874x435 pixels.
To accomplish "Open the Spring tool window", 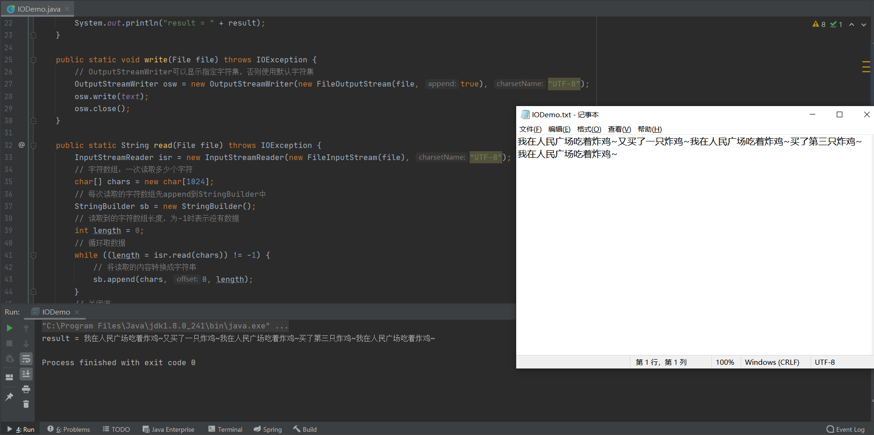I will (x=268, y=429).
